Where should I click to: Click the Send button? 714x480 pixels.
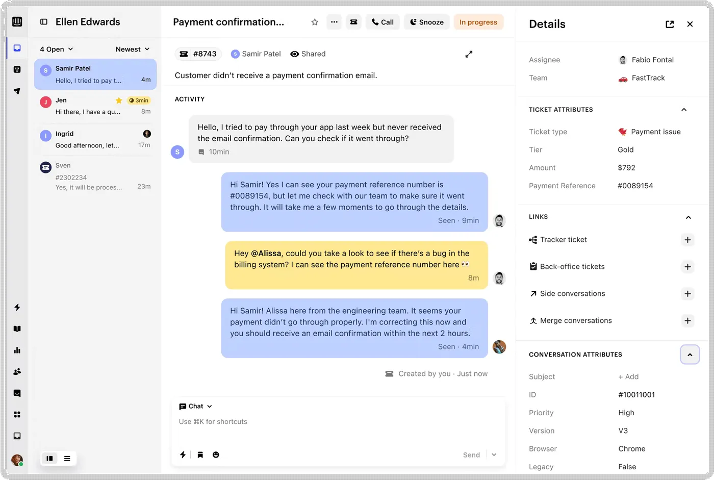471,454
